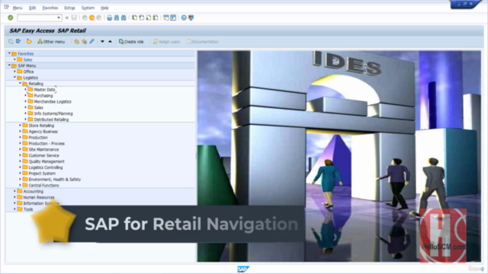Open the Favorites menu
The width and height of the screenshot is (488, 274).
click(x=50, y=8)
